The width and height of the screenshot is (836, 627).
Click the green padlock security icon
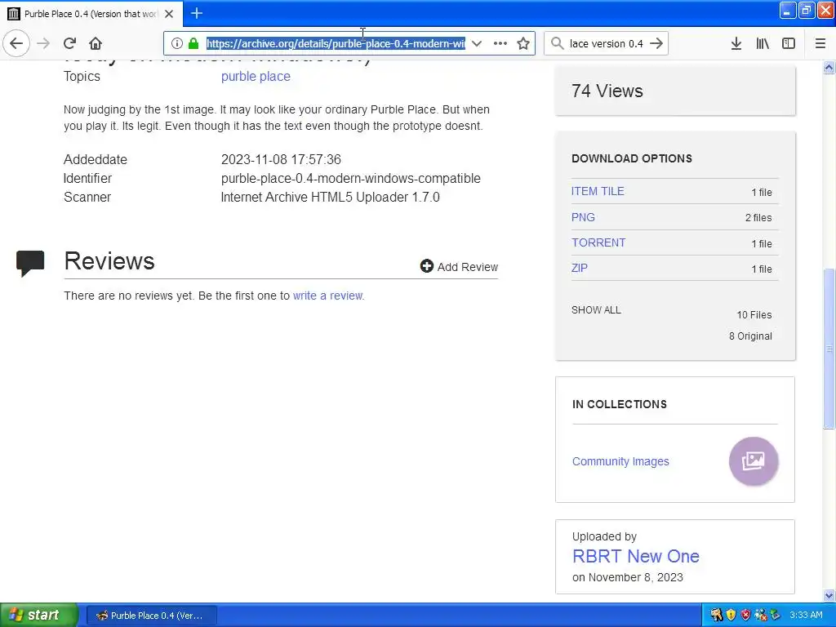(193, 43)
